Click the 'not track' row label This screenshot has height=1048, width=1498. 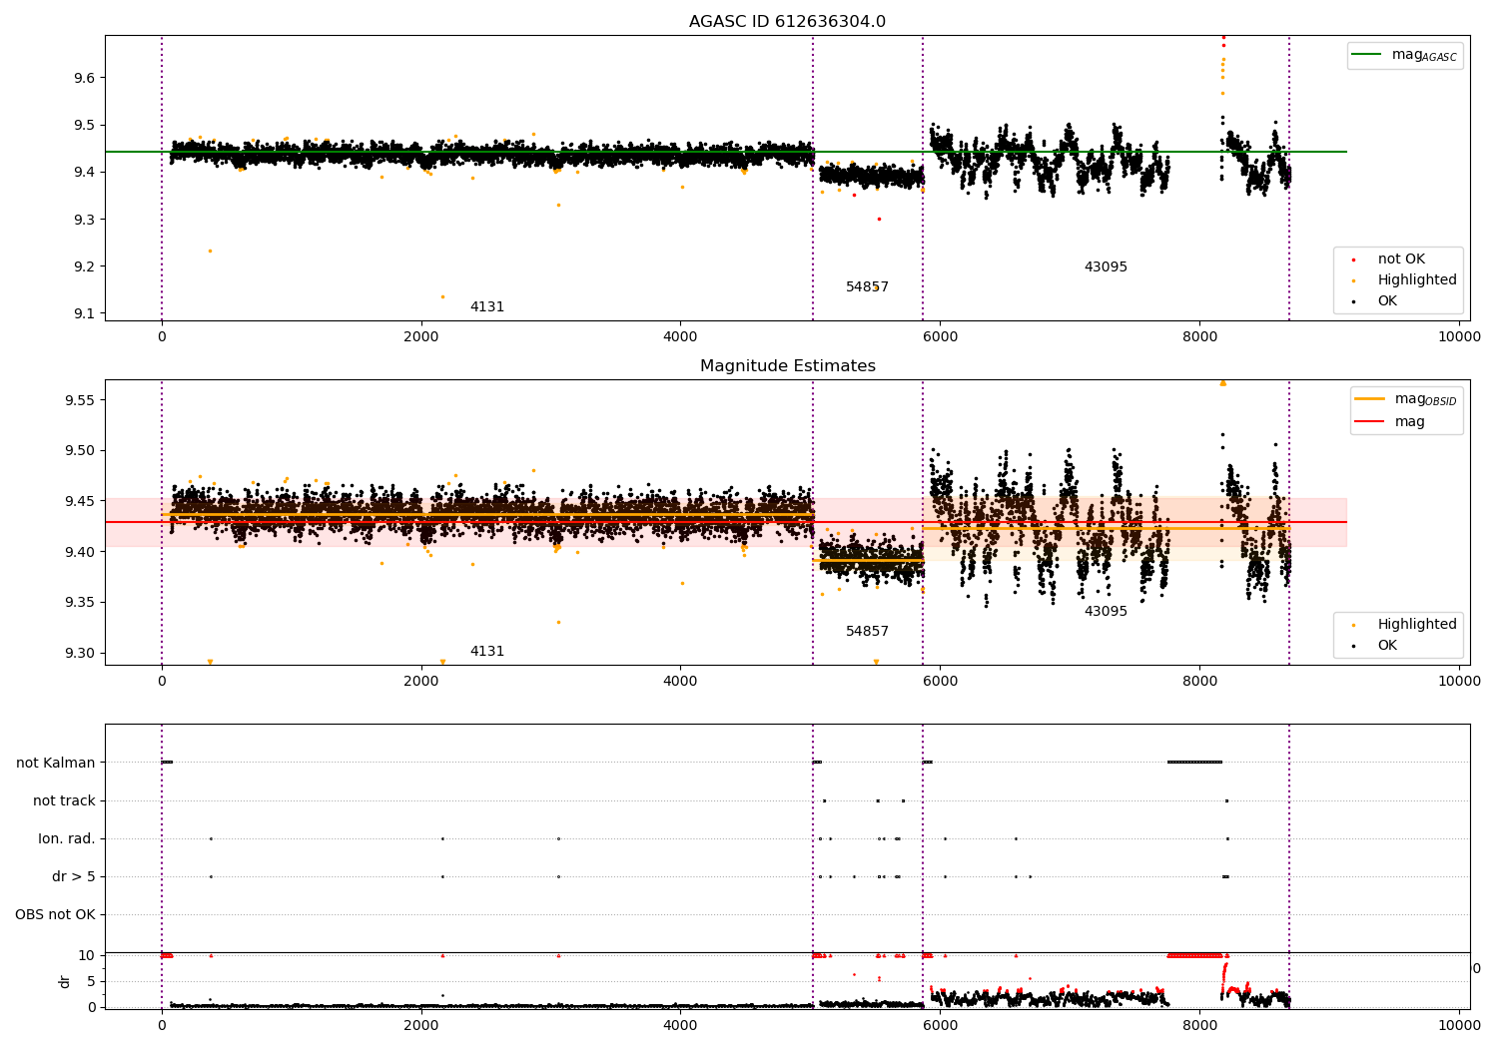[x=64, y=800]
